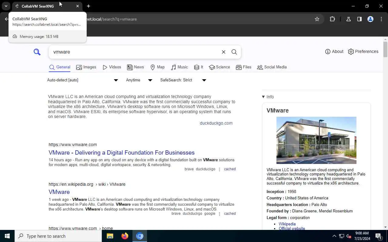Viewport: 388px width, 242px height.
Task: Select the Chromium taskbar icon
Action: pos(140,236)
